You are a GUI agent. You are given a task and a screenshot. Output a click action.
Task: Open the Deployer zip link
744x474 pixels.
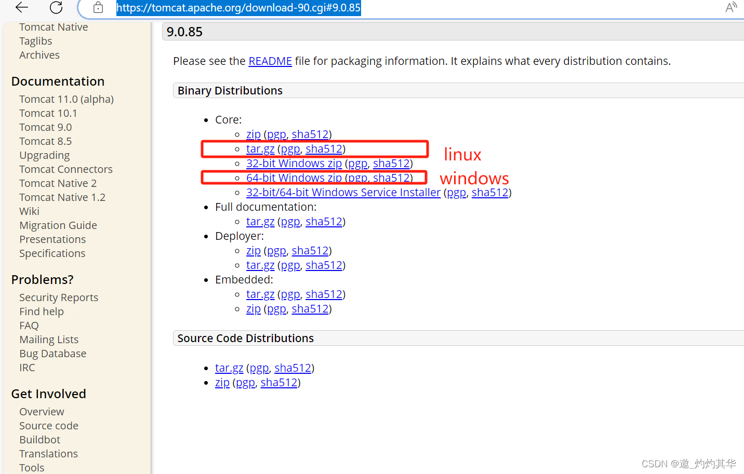(x=253, y=250)
